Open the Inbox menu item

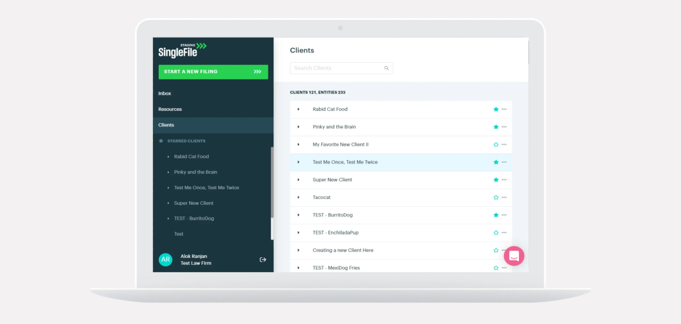tap(165, 93)
